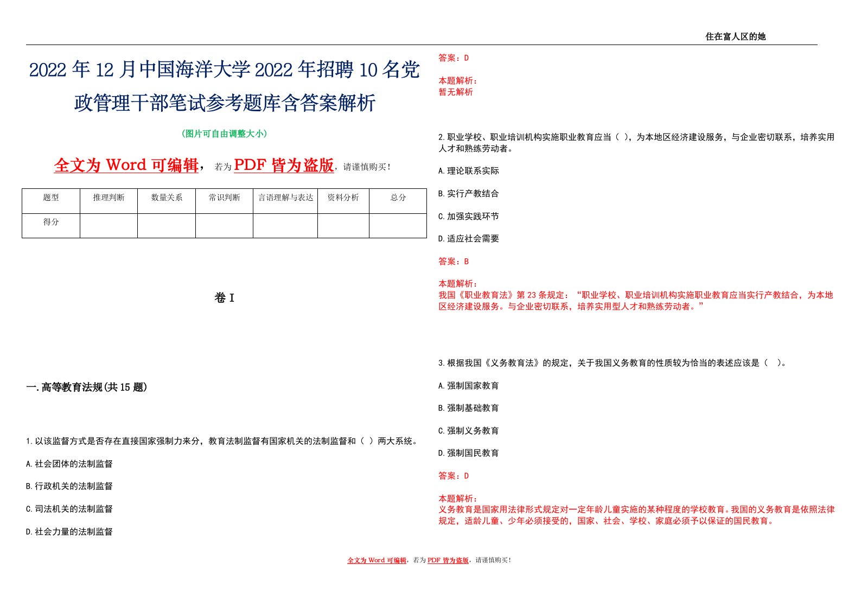Click the footer link PDF 皆为盗版
The height and width of the screenshot is (609, 861).
[448, 560]
